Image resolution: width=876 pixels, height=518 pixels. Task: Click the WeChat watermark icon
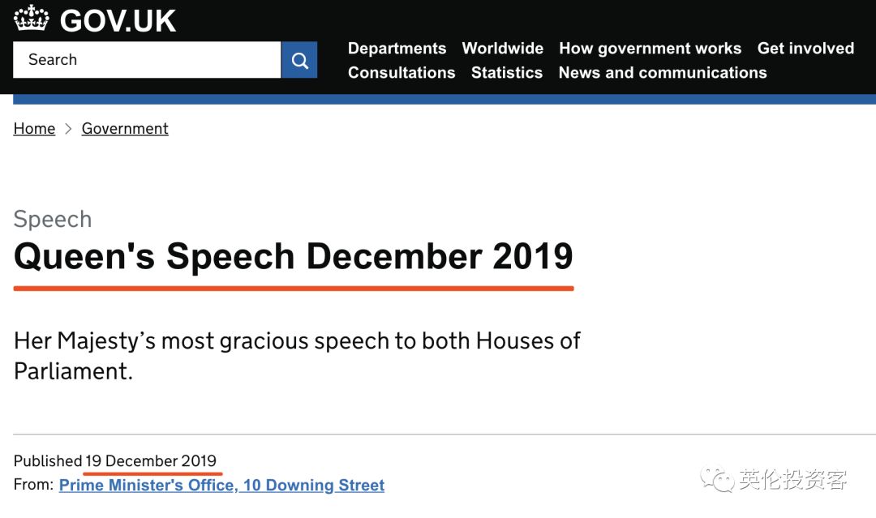click(717, 479)
